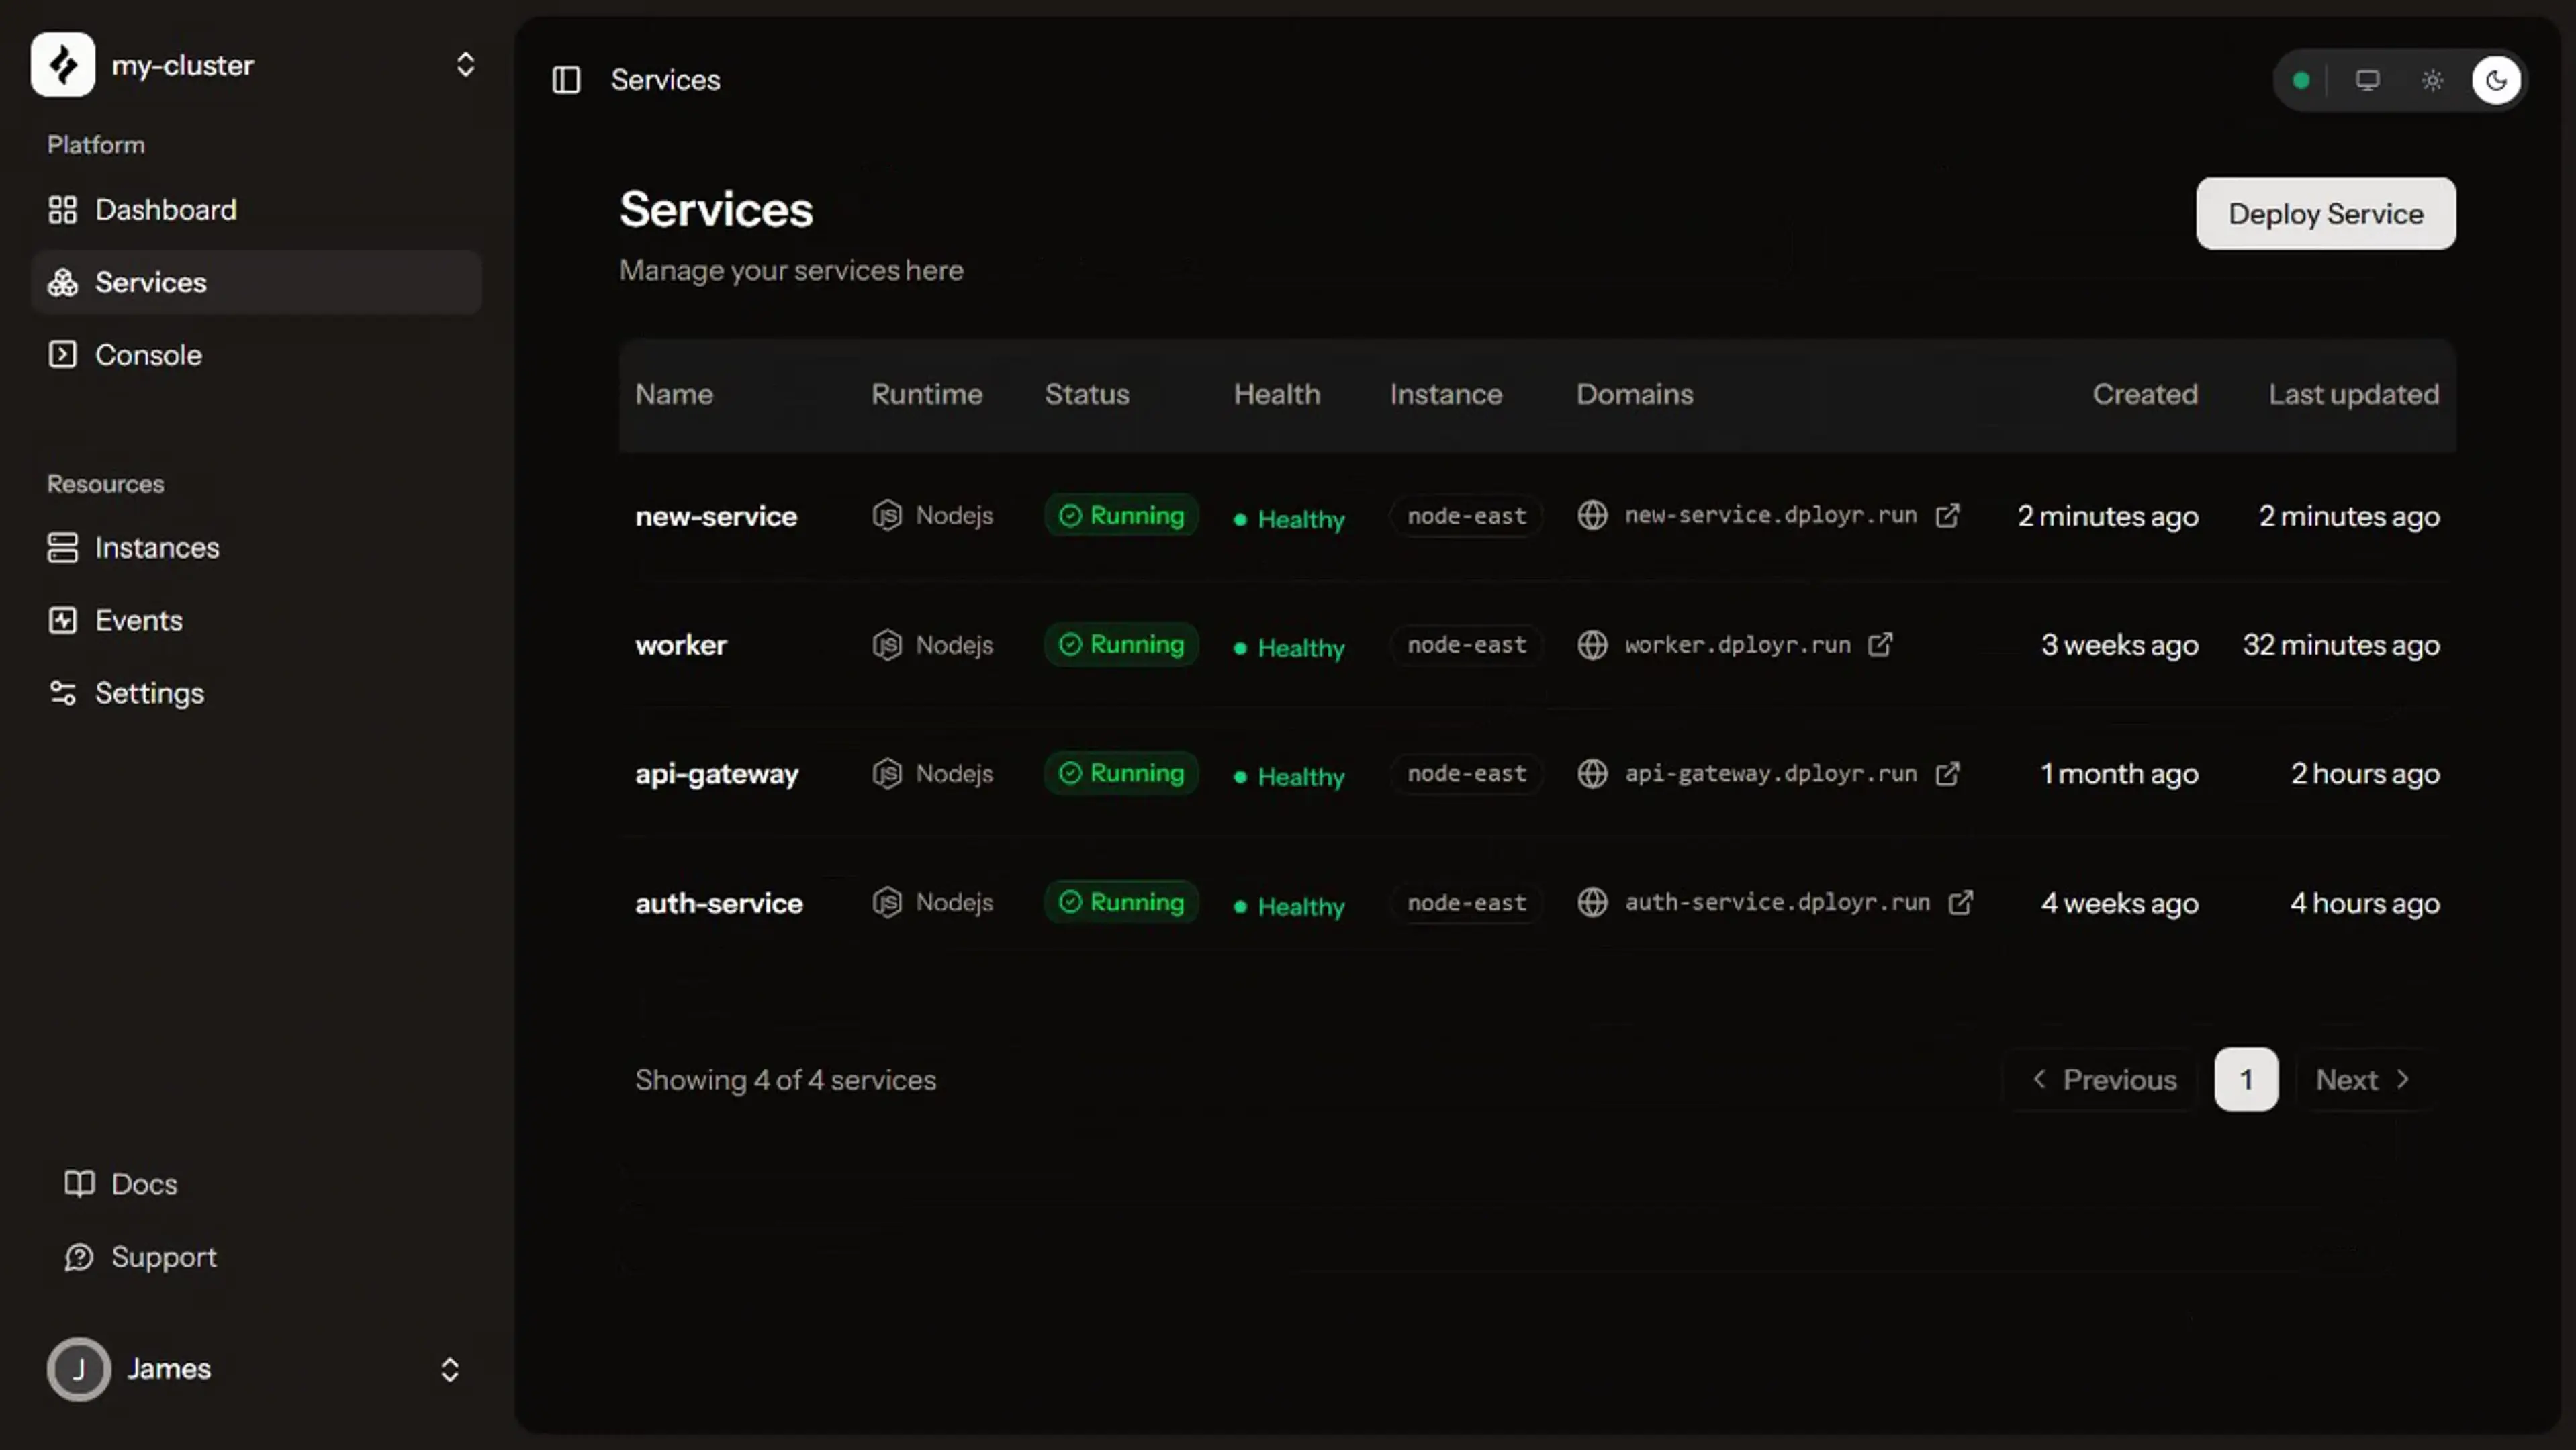Click globe icon beside api-gateway.dployr.run
The width and height of the screenshot is (2576, 1450).
(1592, 773)
